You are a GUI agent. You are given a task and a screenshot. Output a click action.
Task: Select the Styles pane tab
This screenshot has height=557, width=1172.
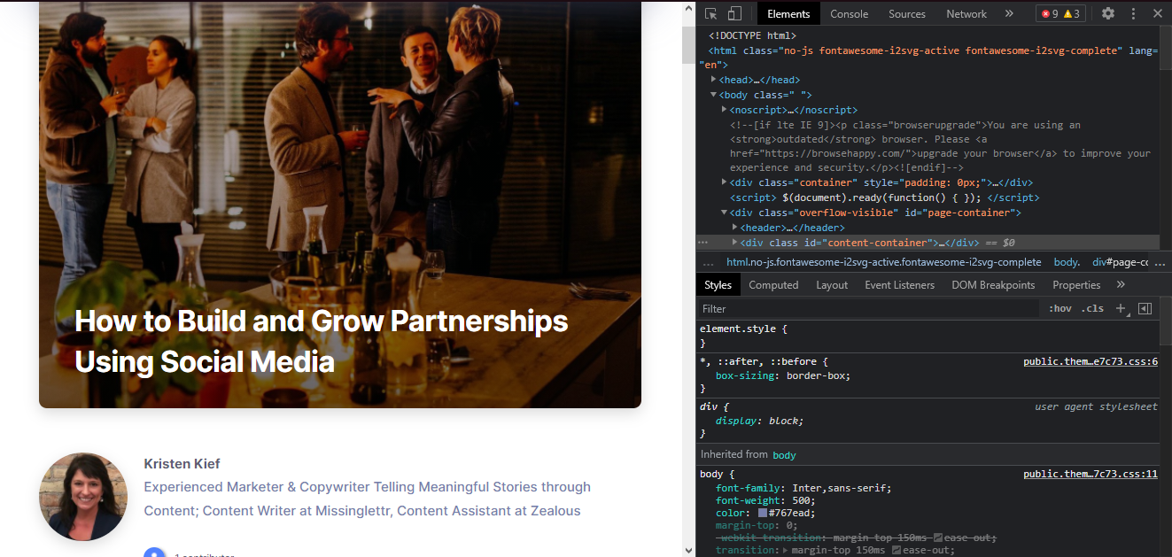718,285
